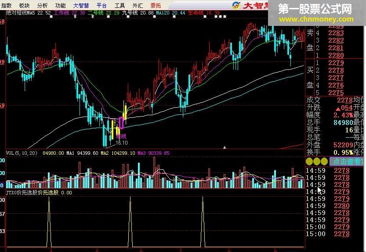The width and height of the screenshot is (366, 252).
Task: Click the buy level 4 price 2276
Action: coord(336,85)
